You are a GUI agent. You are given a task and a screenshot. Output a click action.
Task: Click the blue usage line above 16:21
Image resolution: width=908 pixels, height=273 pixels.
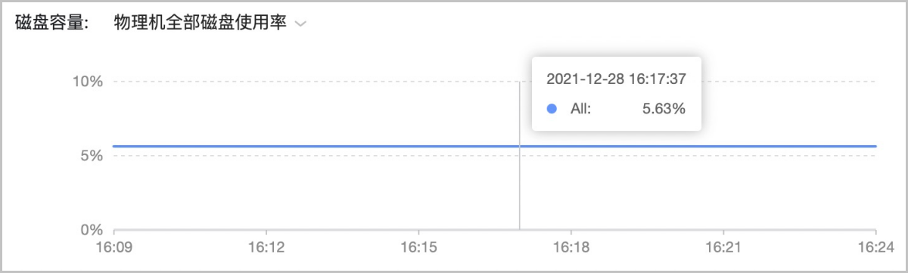pyautogui.click(x=723, y=146)
